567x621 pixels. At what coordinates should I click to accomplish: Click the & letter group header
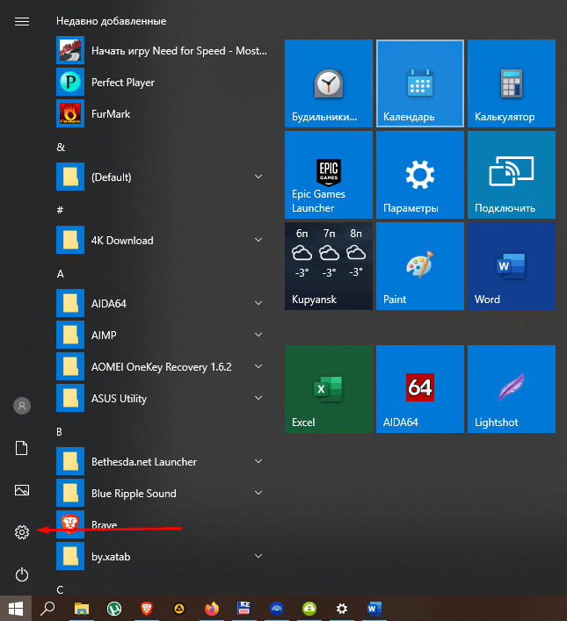tap(61, 148)
